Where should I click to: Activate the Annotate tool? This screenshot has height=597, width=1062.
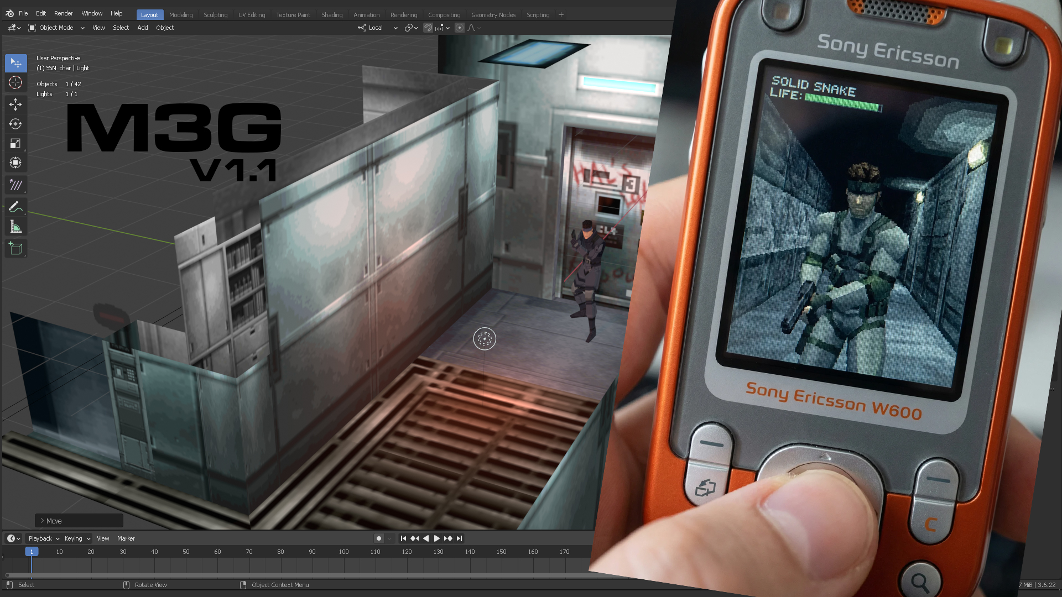tap(15, 206)
